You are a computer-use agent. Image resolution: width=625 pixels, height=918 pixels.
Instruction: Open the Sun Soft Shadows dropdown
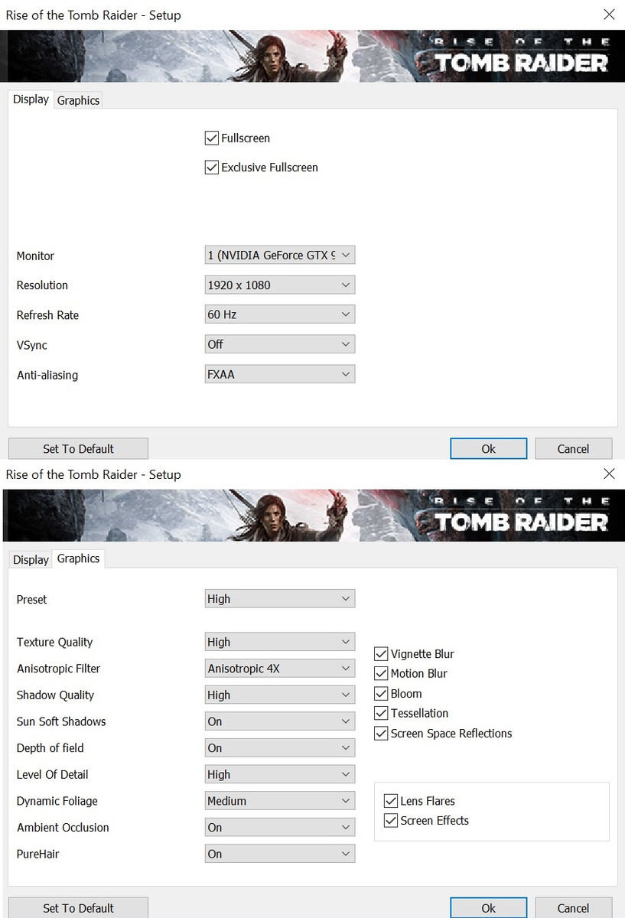[280, 721]
